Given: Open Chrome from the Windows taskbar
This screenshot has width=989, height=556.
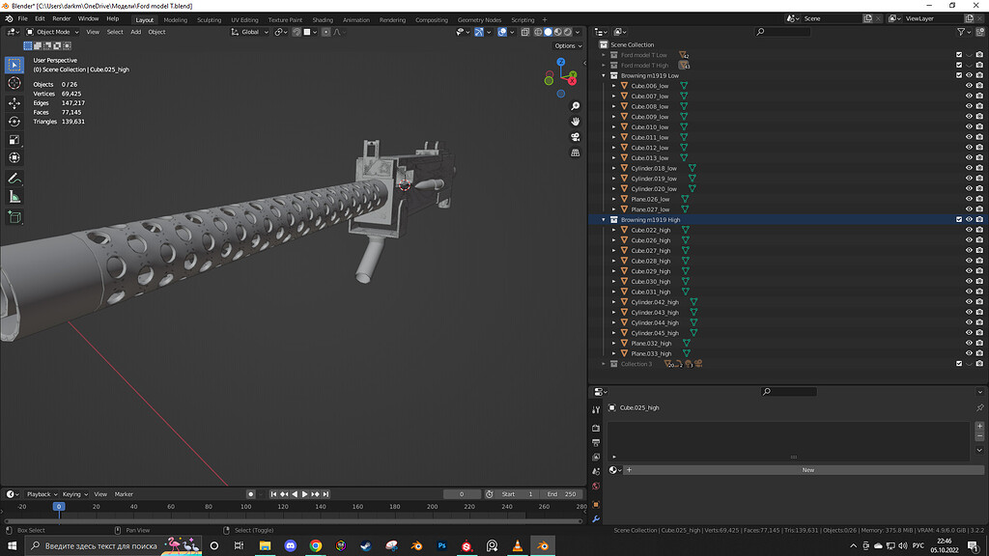Looking at the screenshot, I should click(x=316, y=546).
